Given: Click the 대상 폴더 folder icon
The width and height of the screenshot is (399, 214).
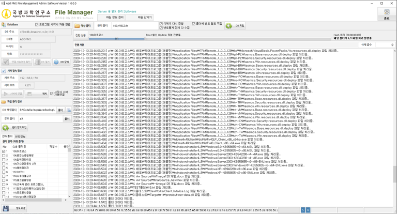Looking at the screenshot, I should (78, 25).
